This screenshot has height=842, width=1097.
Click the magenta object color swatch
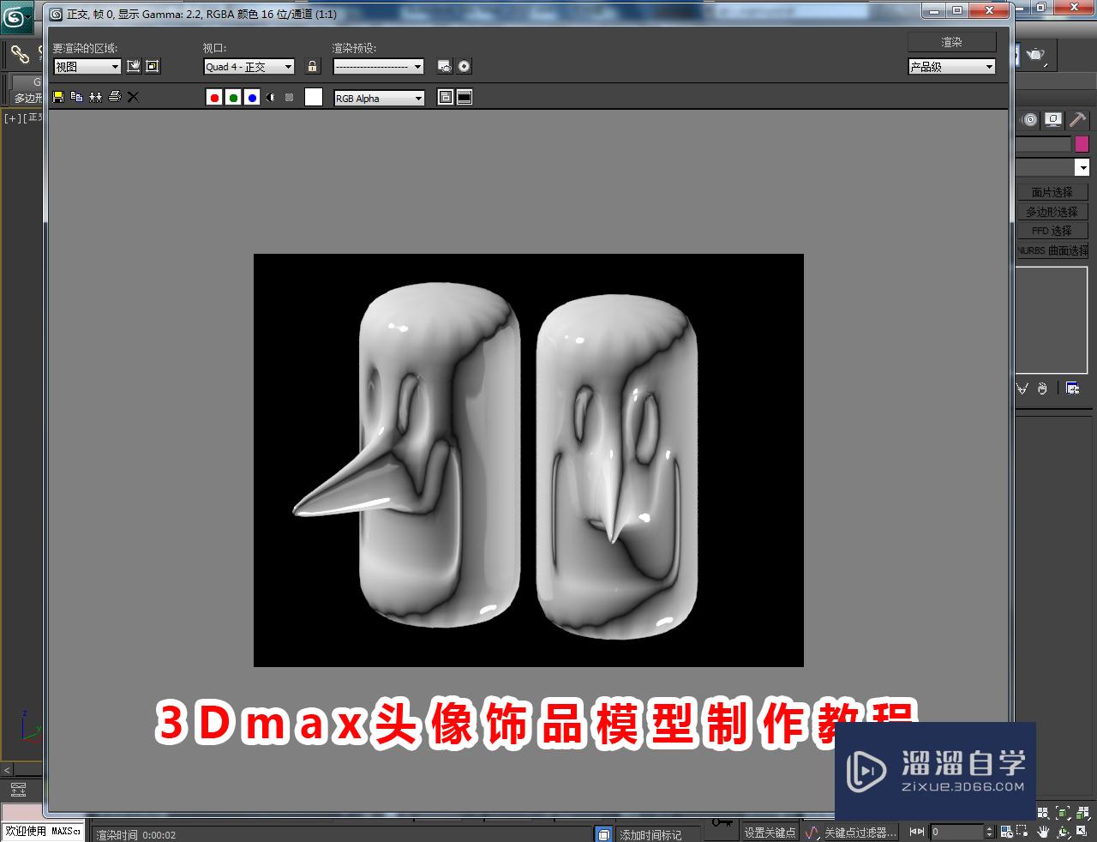click(1082, 144)
